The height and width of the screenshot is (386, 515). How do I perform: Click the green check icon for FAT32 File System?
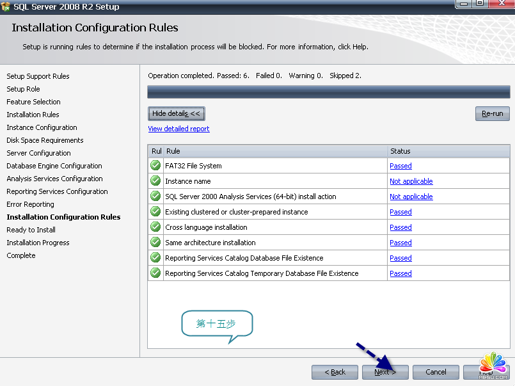click(x=155, y=166)
